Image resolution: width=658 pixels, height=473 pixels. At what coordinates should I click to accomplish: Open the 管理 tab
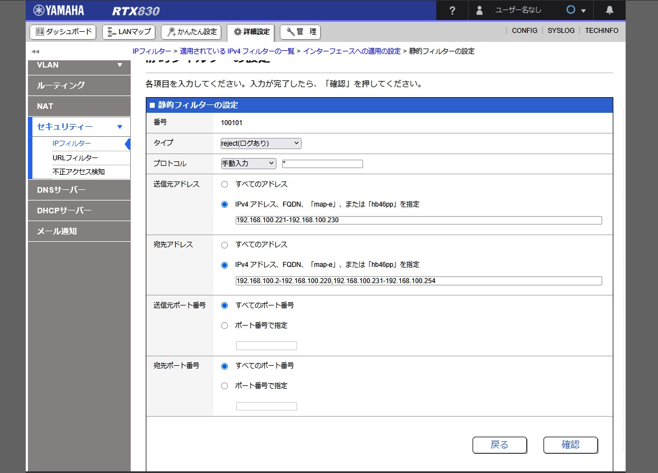(301, 32)
